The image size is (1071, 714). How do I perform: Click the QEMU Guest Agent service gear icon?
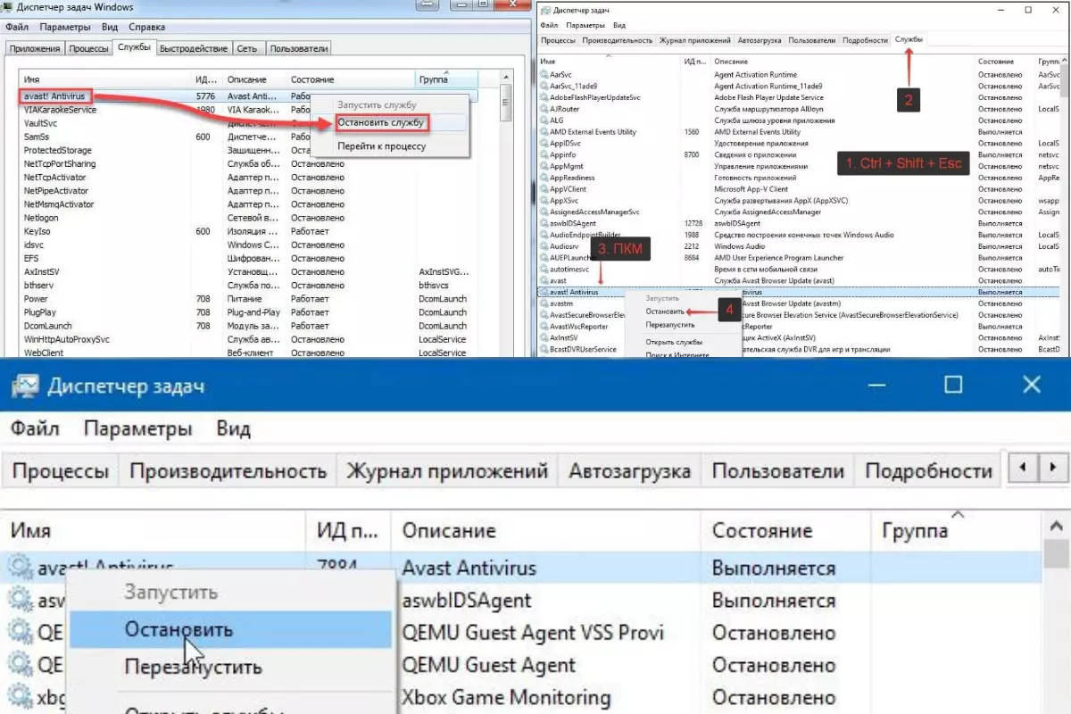[x=20, y=665]
